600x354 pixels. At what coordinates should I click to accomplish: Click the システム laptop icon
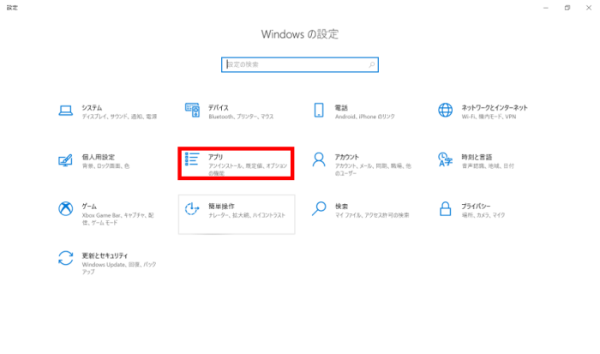coord(65,111)
